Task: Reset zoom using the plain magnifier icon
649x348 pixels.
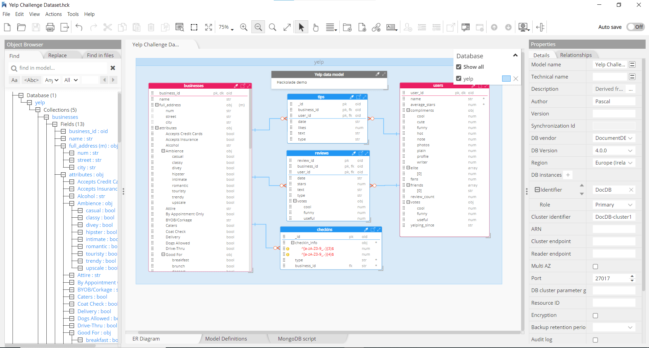Action: pyautogui.click(x=272, y=27)
